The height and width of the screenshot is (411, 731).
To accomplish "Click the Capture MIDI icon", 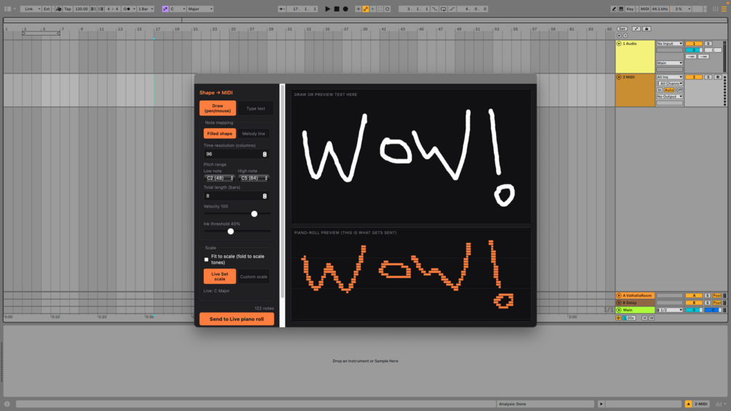I will pos(380,9).
